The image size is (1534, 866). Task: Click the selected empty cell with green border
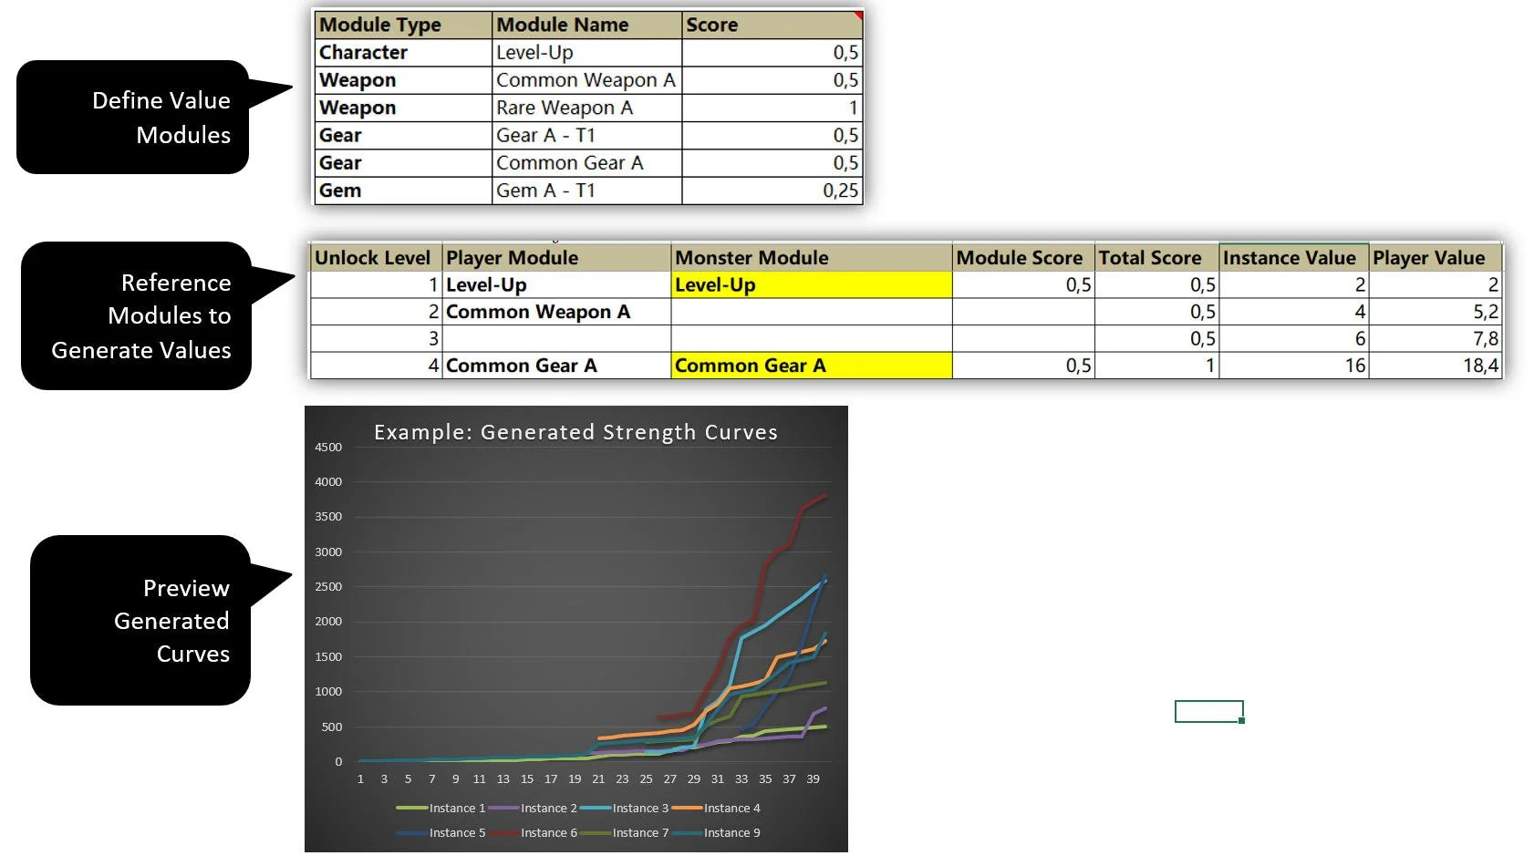[1209, 711]
